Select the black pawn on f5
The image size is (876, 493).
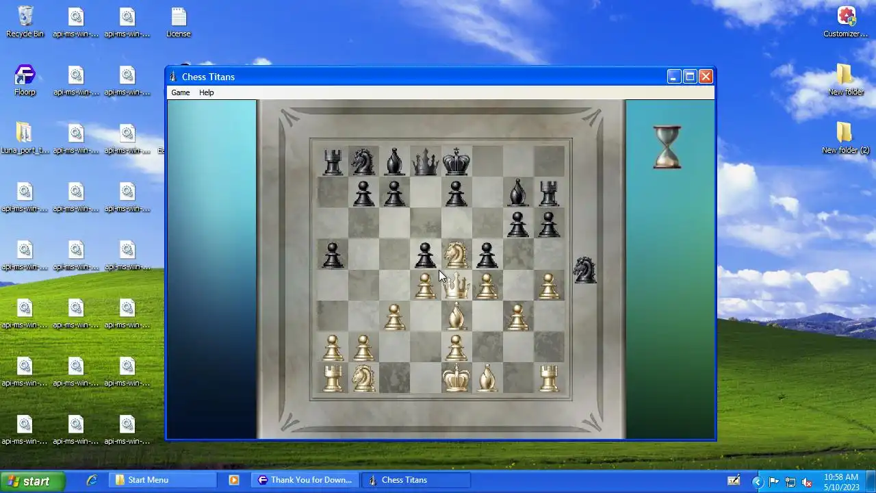pos(487,255)
